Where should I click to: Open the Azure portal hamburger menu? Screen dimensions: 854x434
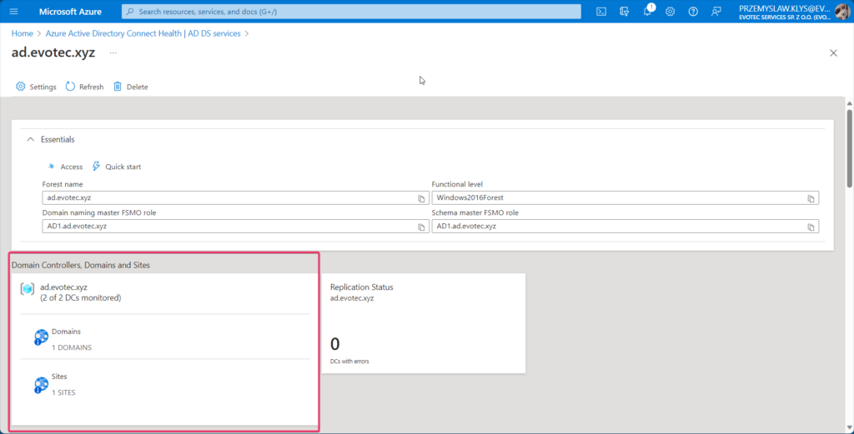click(14, 12)
